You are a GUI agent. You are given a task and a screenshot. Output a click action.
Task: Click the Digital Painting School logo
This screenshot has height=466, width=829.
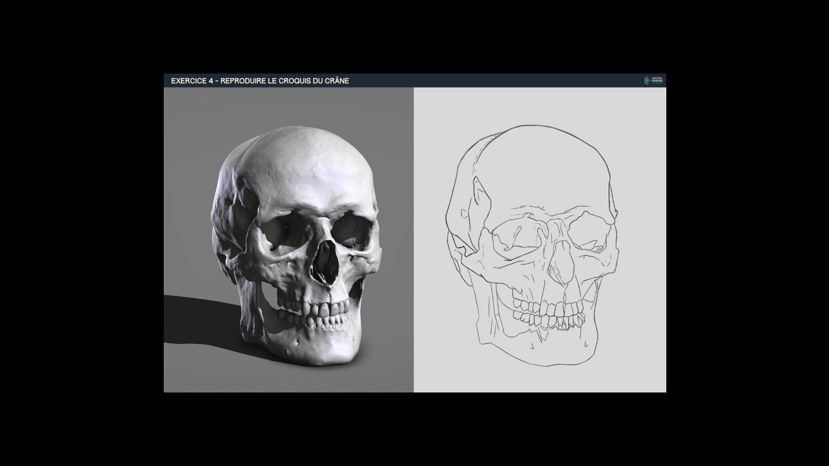coord(654,81)
